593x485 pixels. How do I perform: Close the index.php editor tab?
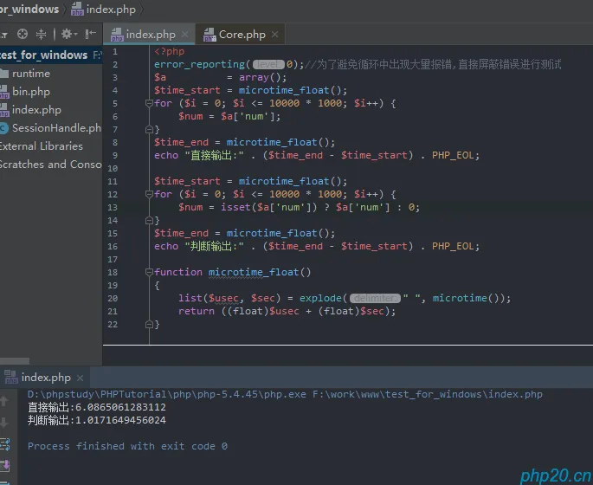(x=185, y=35)
